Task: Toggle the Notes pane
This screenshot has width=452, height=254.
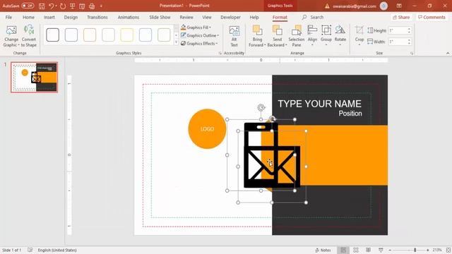Action: click(323, 250)
